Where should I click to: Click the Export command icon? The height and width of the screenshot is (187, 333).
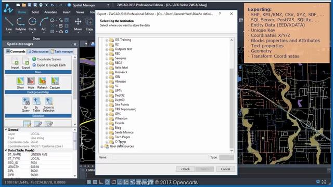click(x=25, y=63)
